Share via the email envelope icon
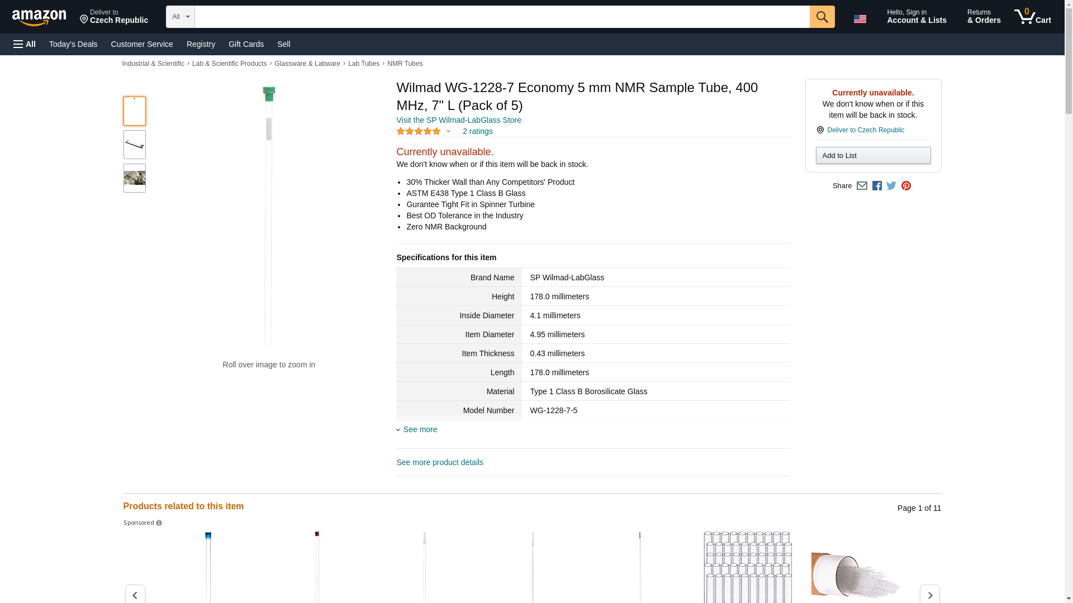 click(x=862, y=186)
